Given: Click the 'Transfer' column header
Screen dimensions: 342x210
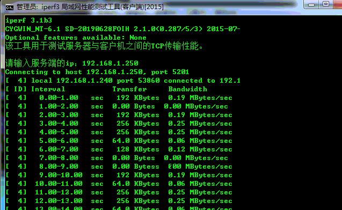Looking at the screenshot, I should [129, 89].
